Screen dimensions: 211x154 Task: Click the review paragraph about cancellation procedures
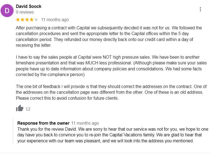[x=109, y=36]
